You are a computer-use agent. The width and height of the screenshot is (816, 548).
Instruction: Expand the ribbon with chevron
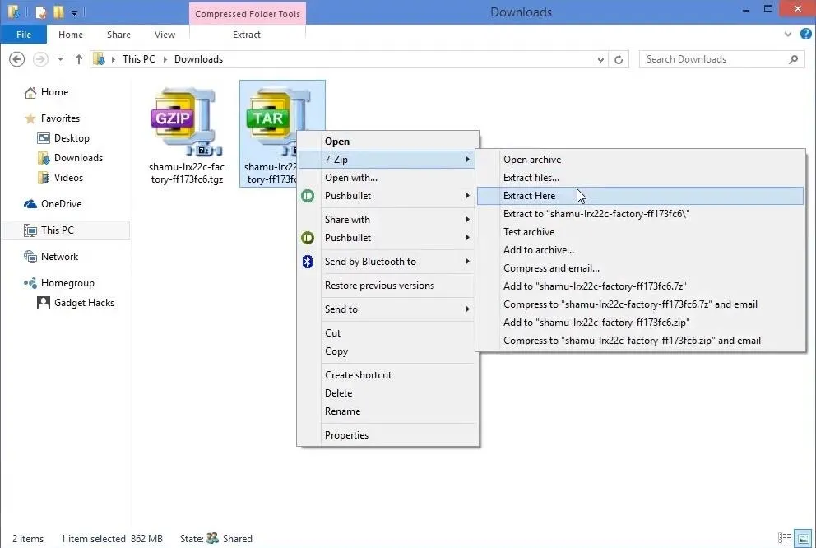point(787,35)
